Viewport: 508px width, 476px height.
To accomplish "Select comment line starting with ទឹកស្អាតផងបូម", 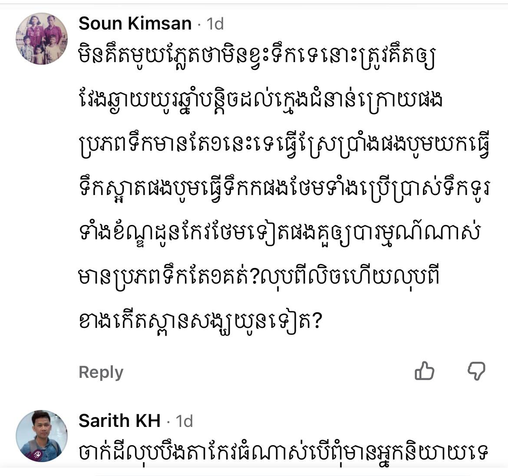I will [x=284, y=191].
